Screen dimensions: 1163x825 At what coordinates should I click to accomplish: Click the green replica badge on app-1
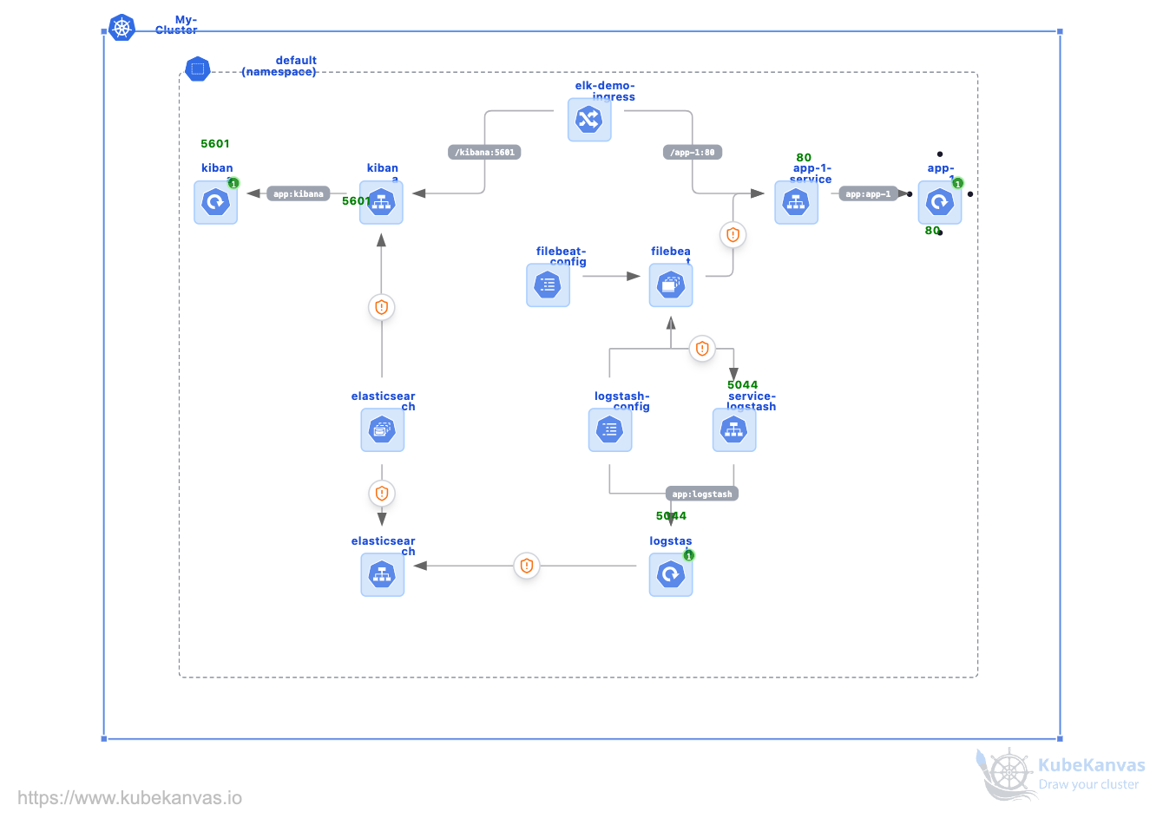[958, 183]
